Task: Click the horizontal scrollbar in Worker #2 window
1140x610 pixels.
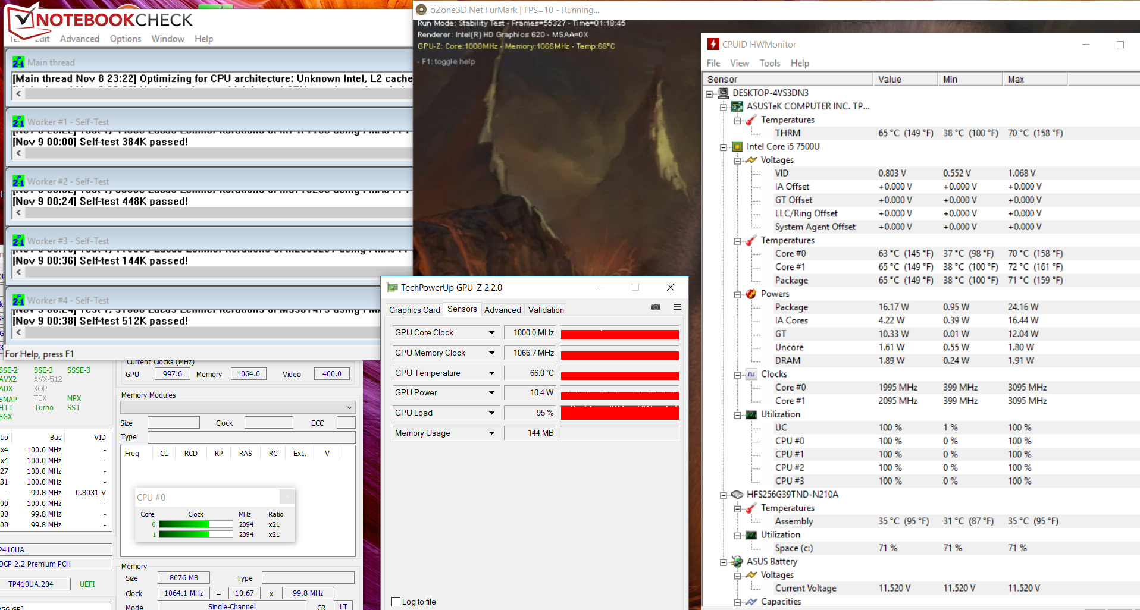Action: coord(219,213)
